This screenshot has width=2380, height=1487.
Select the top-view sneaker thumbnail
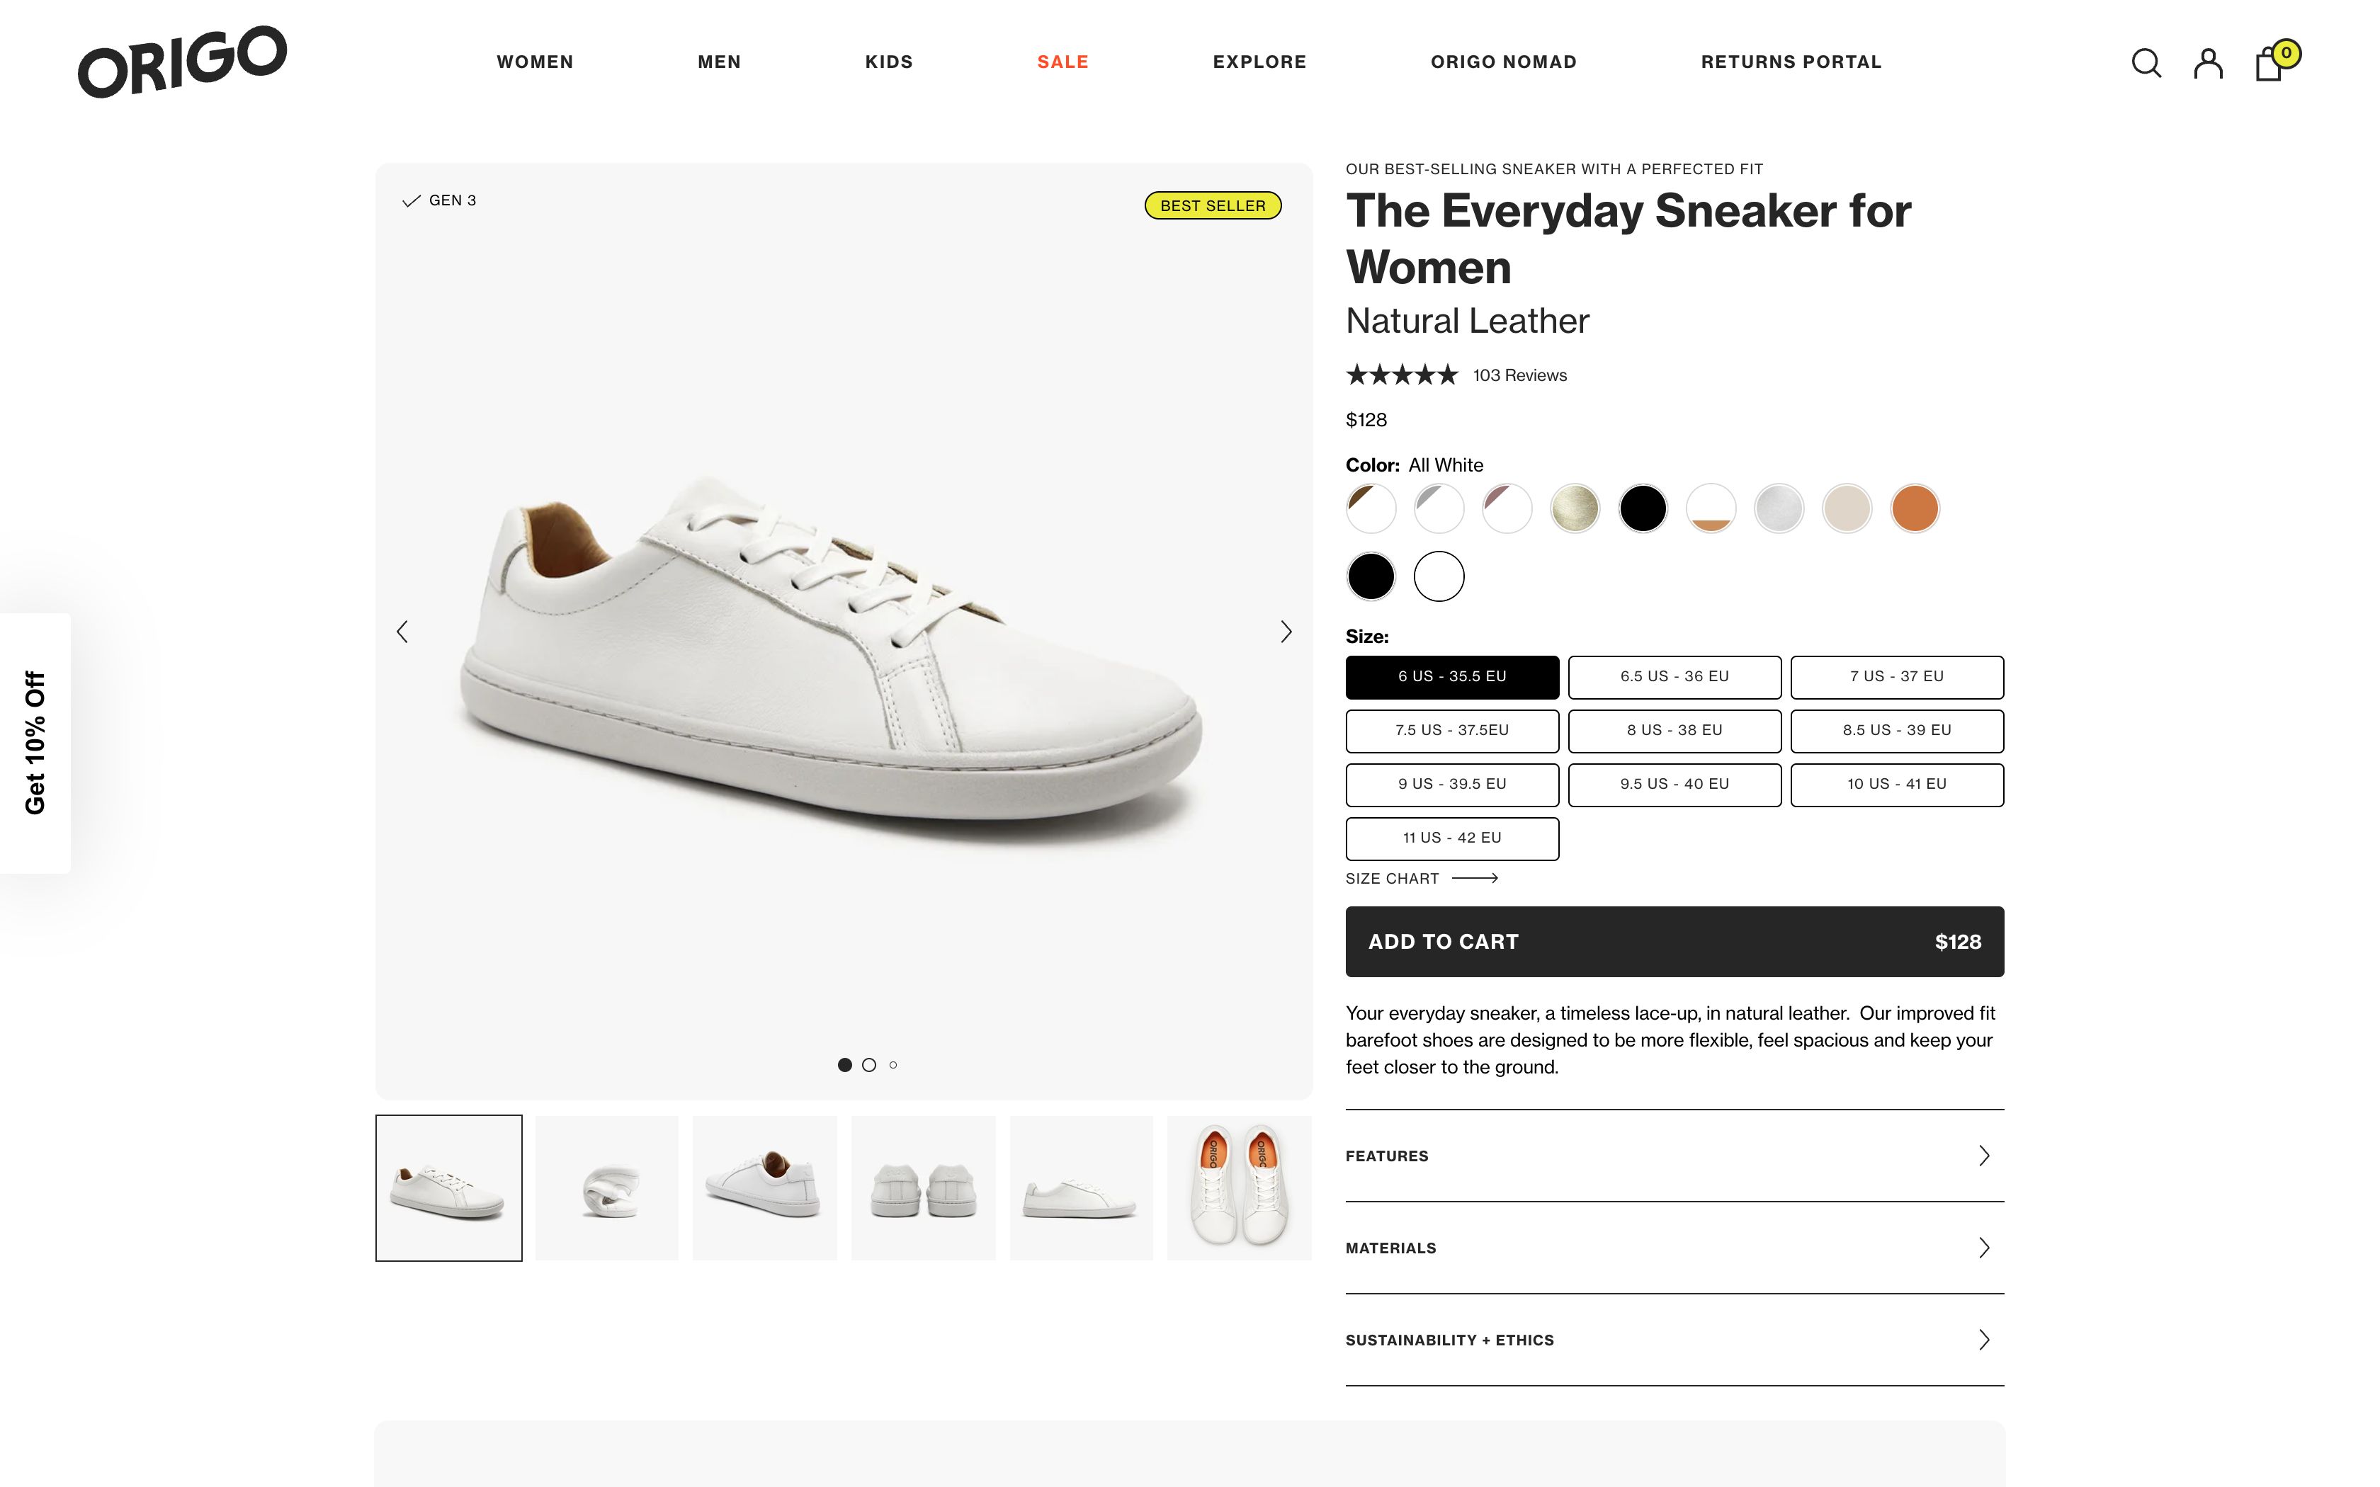(1239, 1187)
